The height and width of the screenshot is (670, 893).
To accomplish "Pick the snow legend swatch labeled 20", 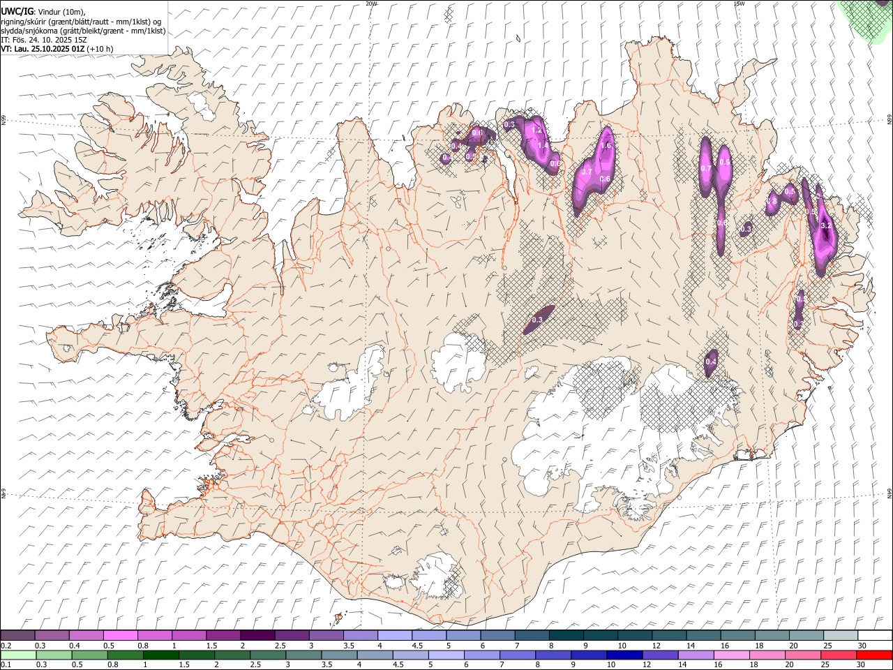I will [805, 635].
